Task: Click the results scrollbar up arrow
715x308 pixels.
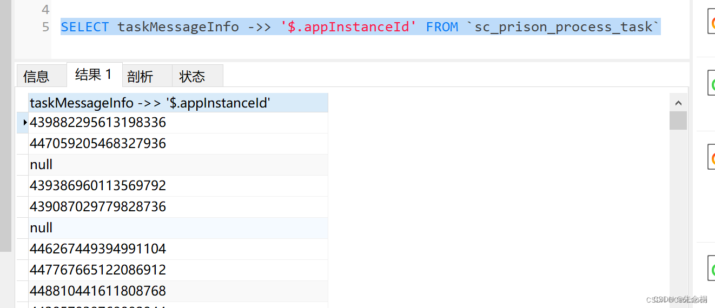Action: pos(678,103)
